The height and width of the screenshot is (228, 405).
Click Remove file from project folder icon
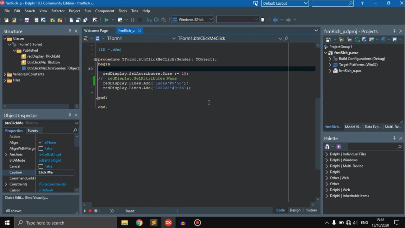pyautogui.click(x=59, y=20)
